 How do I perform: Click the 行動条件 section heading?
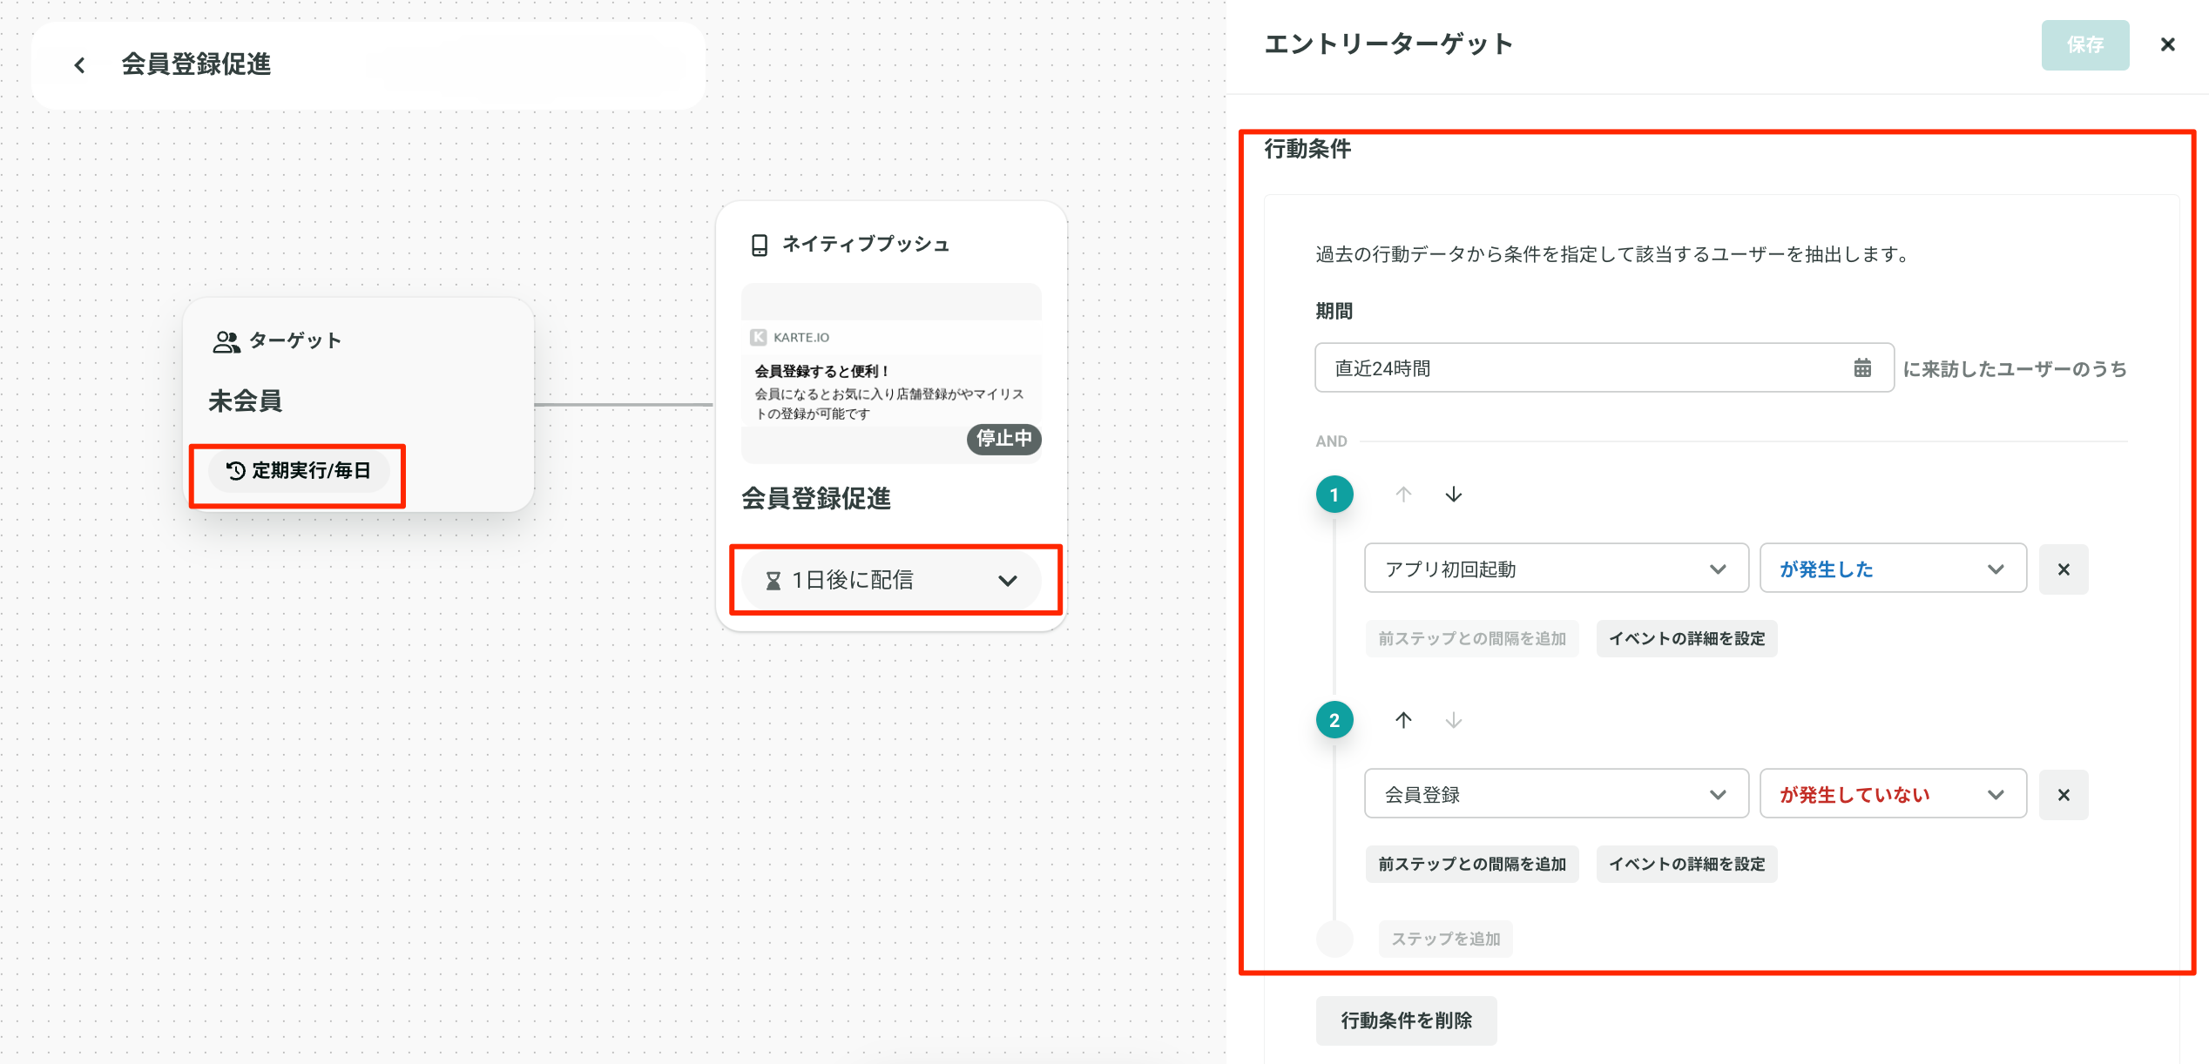pyautogui.click(x=1307, y=149)
